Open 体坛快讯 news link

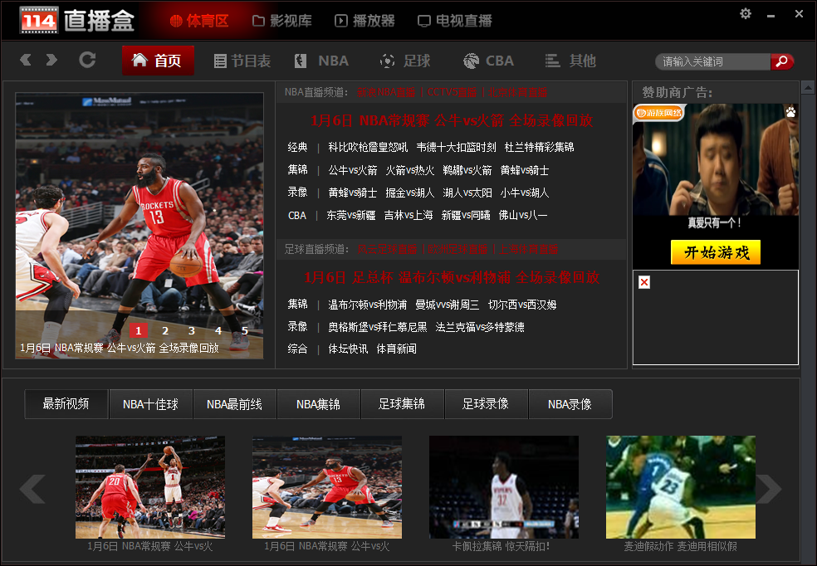(348, 349)
